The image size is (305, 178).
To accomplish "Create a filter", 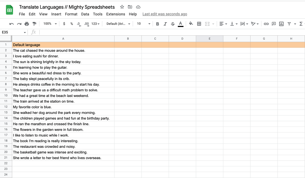I will 289,24.
